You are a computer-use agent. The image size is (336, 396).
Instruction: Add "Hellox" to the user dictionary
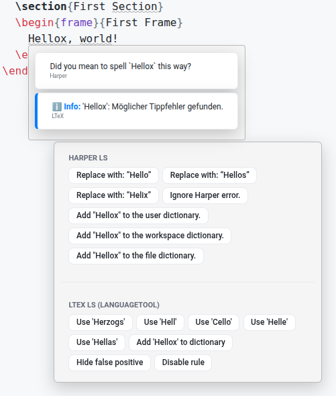coord(138,215)
